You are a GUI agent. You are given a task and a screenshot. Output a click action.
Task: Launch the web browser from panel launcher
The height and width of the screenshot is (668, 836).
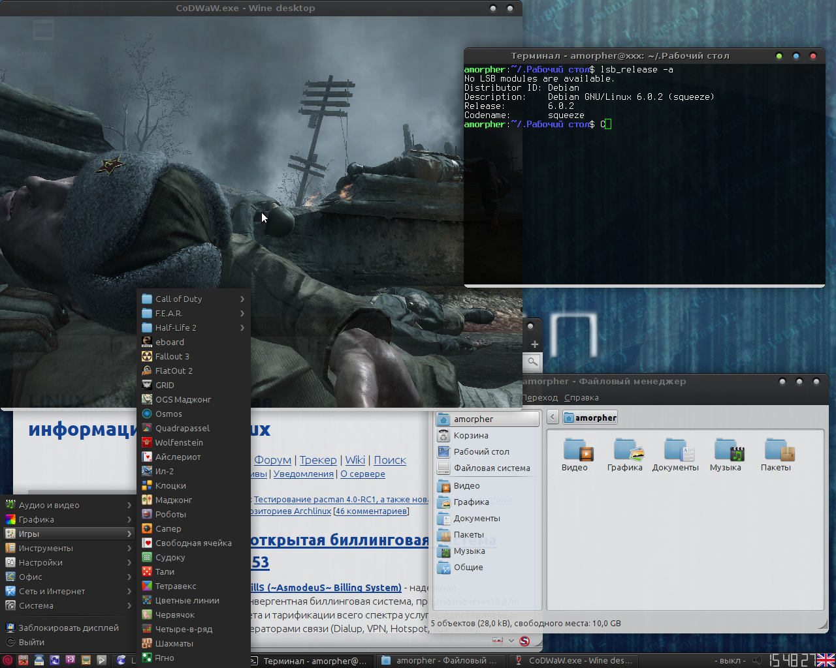[x=55, y=660]
